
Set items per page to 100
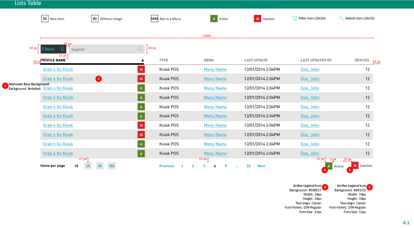112,166
